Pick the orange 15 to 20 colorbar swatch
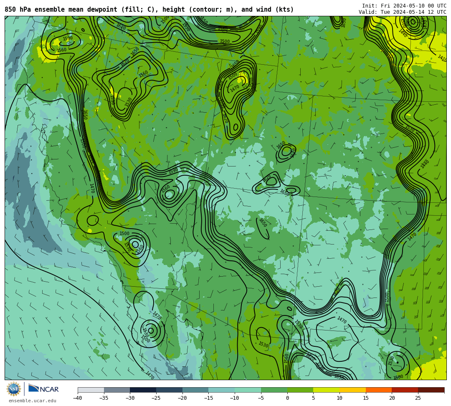451x406 pixels. (x=379, y=390)
